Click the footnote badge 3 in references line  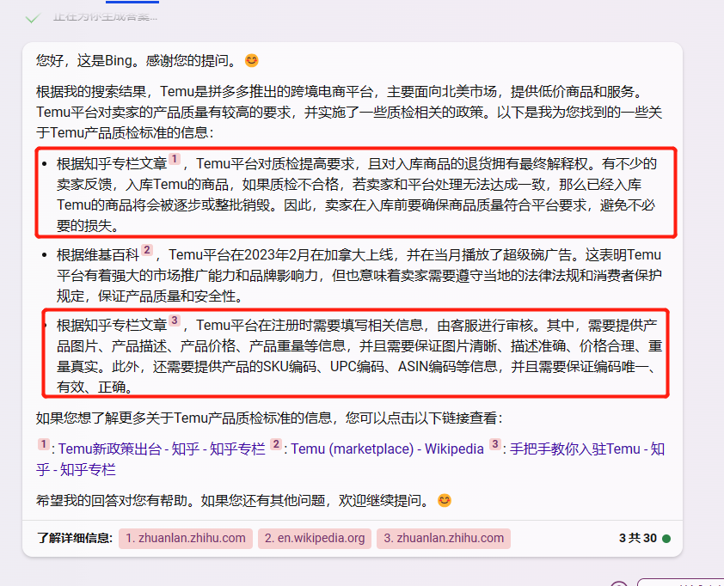point(496,445)
